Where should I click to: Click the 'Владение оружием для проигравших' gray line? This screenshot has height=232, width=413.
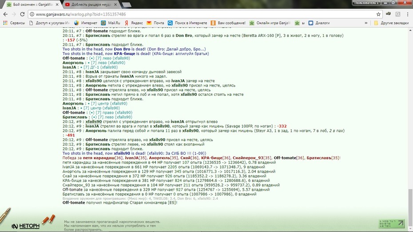click(140, 199)
